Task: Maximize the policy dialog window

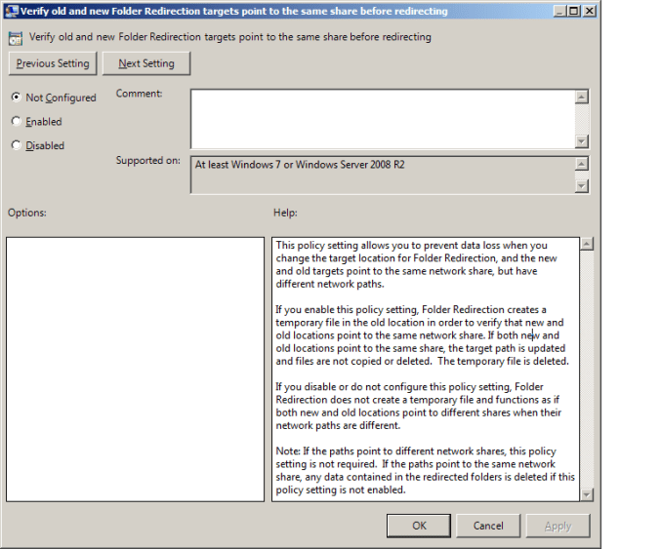Action: click(x=574, y=11)
